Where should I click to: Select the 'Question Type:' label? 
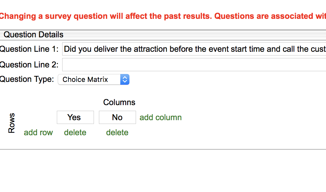pyautogui.click(x=27, y=79)
